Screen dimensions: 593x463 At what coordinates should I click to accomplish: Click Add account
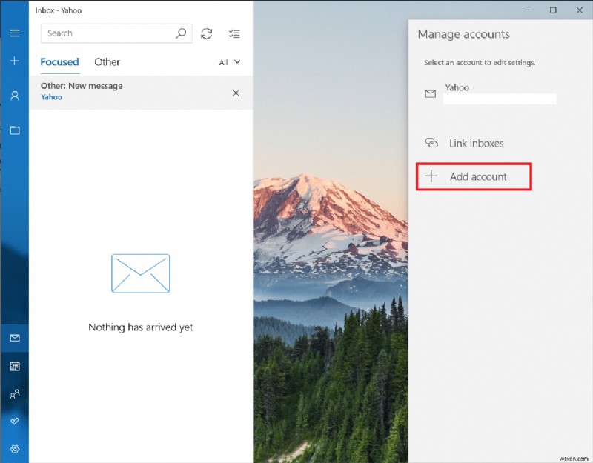[474, 176]
